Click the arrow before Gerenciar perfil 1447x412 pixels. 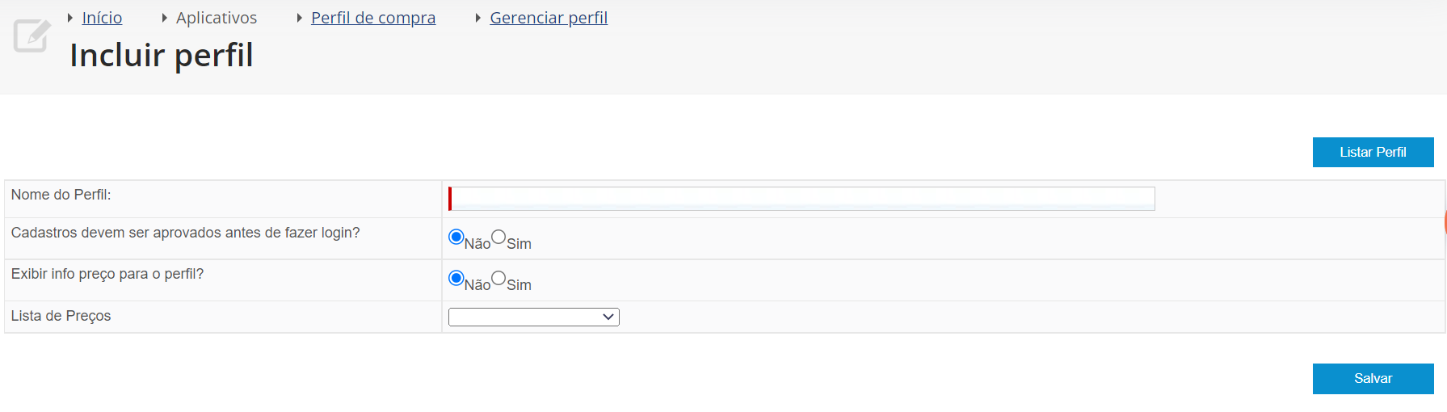tap(477, 18)
